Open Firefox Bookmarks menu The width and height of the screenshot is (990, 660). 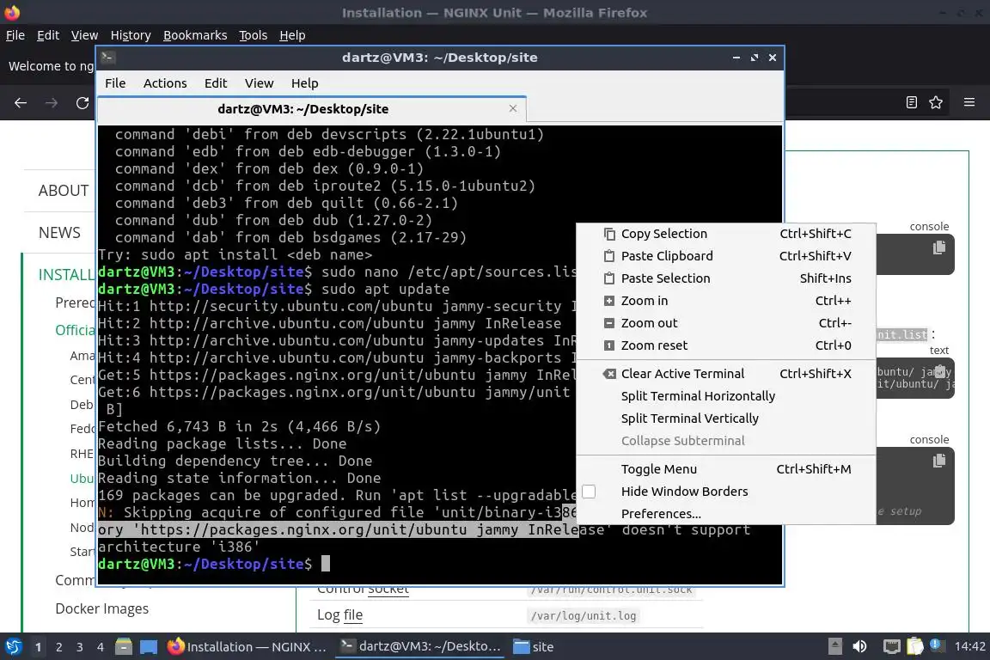(x=195, y=35)
